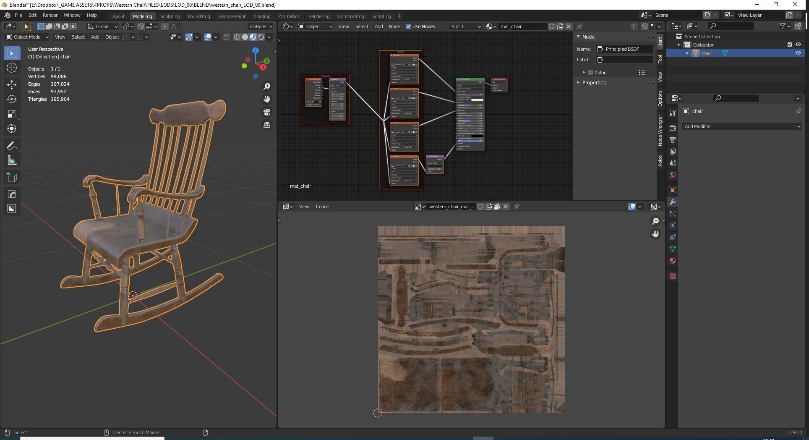Select the Annotate pencil tool
The height and width of the screenshot is (440, 809).
pyautogui.click(x=12, y=146)
